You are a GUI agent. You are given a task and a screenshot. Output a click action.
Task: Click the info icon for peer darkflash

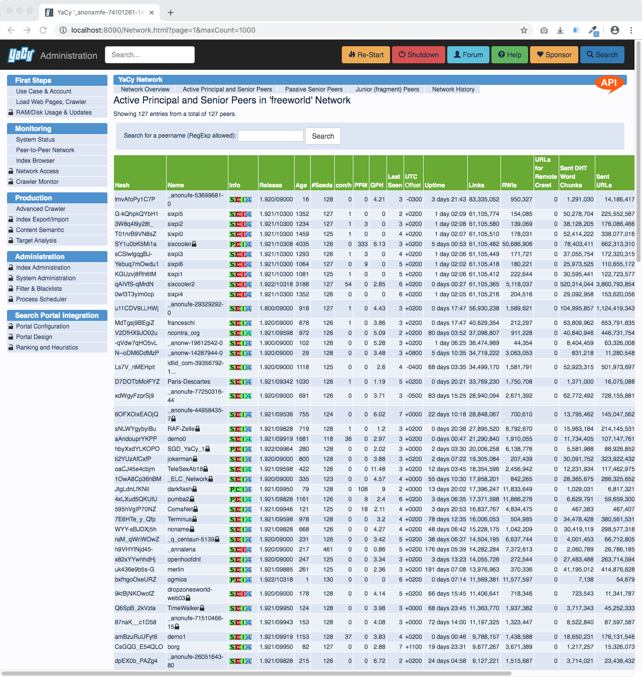pyautogui.click(x=240, y=489)
